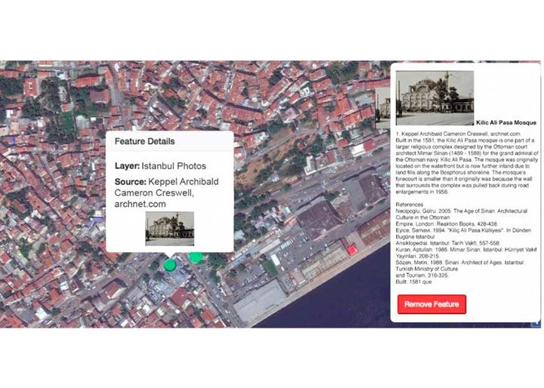Select the partially hidden photo beside the side panel
The height and width of the screenshot is (388, 544).
[x=382, y=108]
